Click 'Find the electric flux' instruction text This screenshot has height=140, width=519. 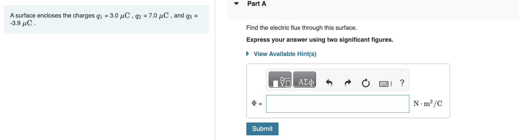[301, 28]
